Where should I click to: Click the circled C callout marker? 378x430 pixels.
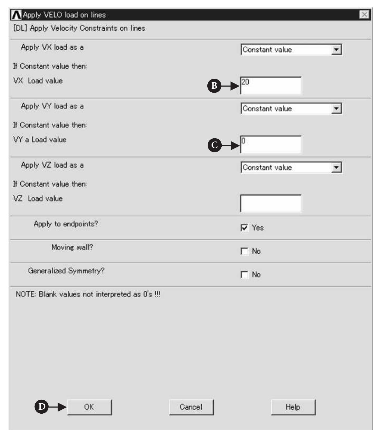click(214, 145)
